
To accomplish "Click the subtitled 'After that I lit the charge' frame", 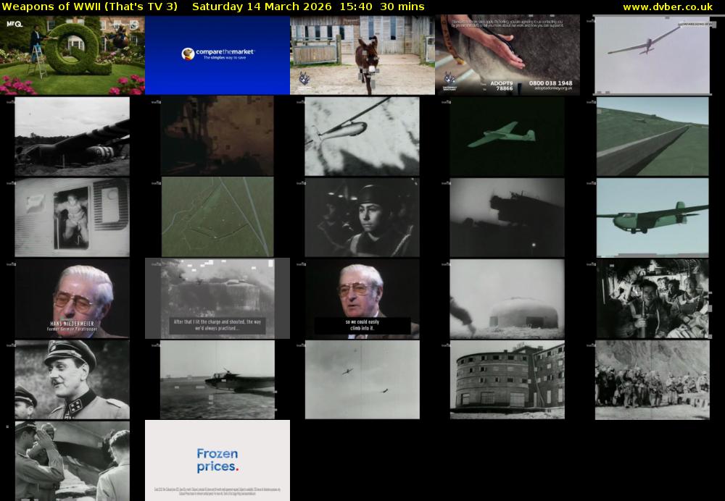I will pyautogui.click(x=217, y=298).
